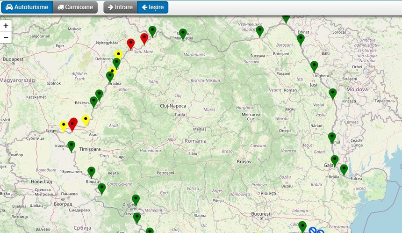Open the green marker near Edineț

[301, 38]
